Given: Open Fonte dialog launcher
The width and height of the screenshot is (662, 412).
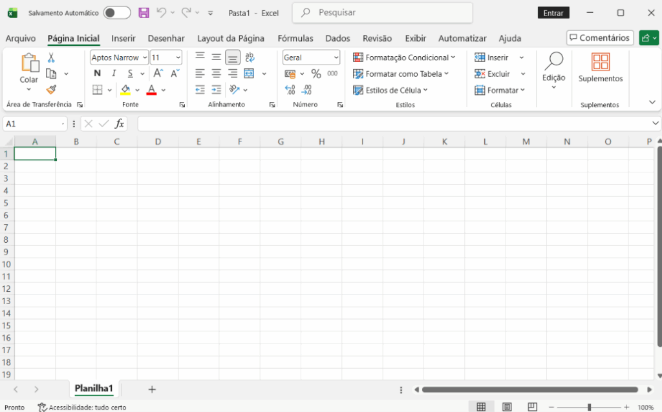Looking at the screenshot, I should [182, 105].
